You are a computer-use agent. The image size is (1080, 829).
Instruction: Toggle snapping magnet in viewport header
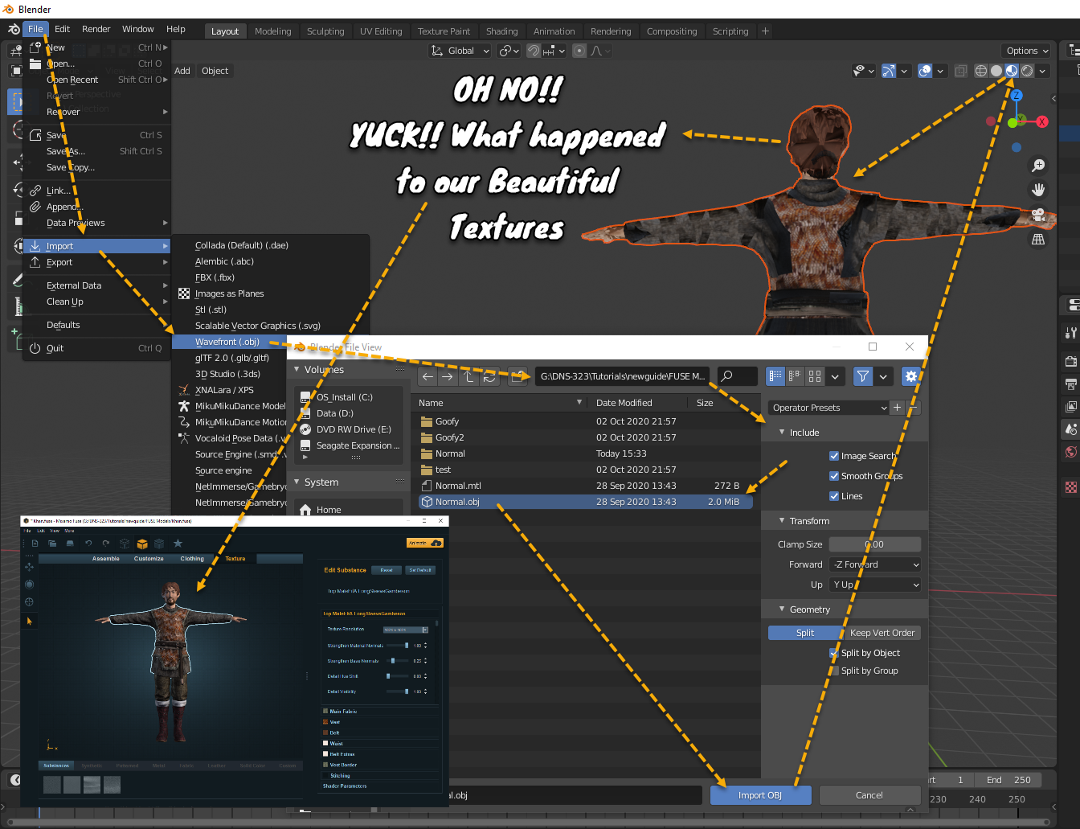(533, 51)
